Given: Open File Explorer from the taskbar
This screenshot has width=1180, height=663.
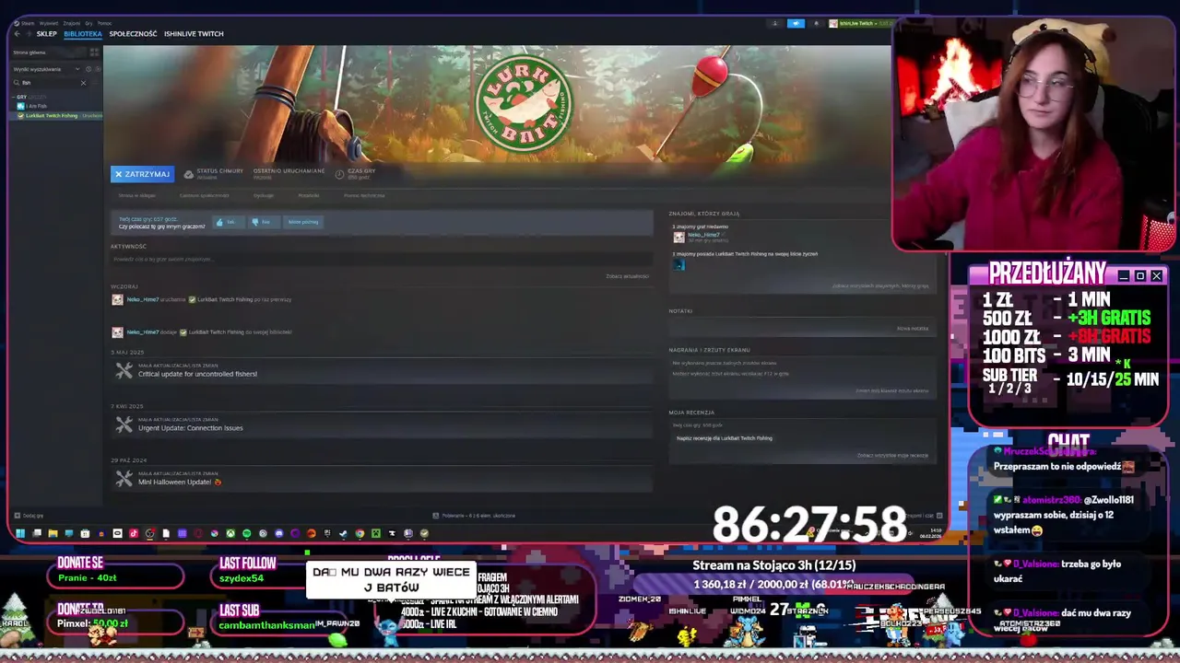Looking at the screenshot, I should [x=53, y=533].
